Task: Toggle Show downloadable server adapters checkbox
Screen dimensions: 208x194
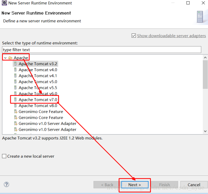Action: [134, 36]
